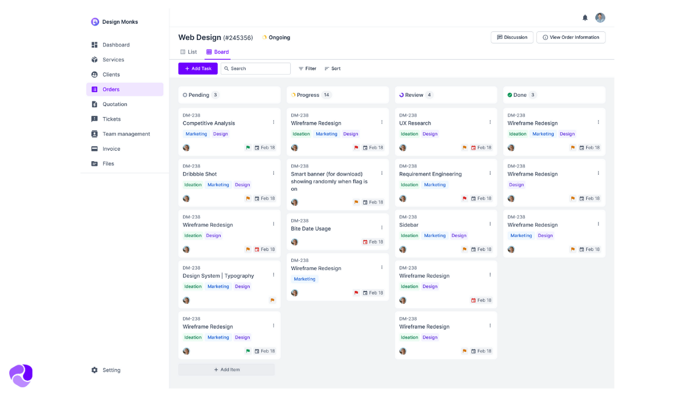Open the Invoice sidebar icon

[94, 148]
